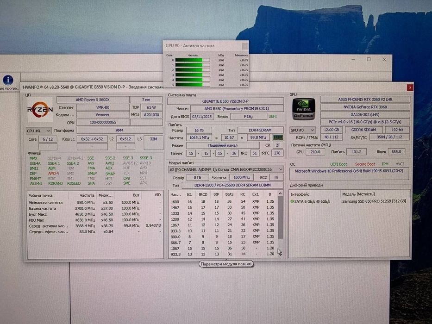Click the ASUS PHOENIX RTX 3060 V2 LHR field
The image size is (432, 324).
pos(365,100)
